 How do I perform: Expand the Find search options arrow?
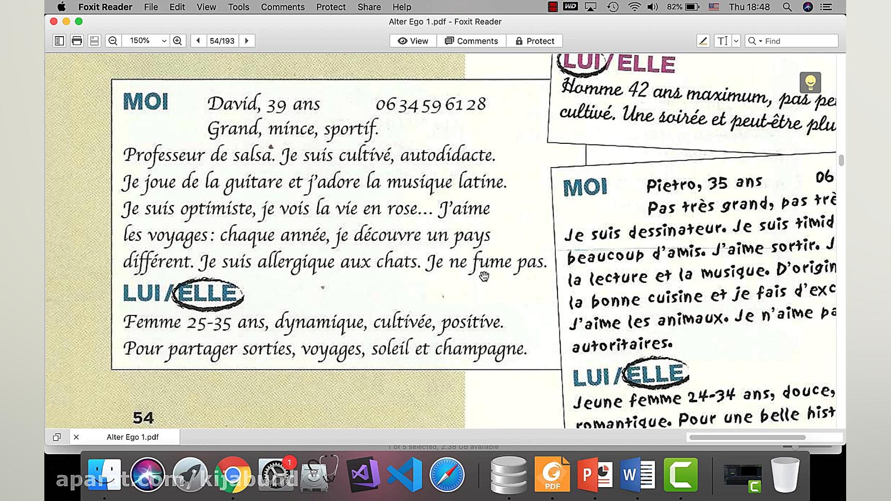coord(760,41)
